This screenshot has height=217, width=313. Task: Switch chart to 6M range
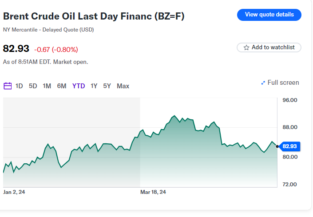62,86
